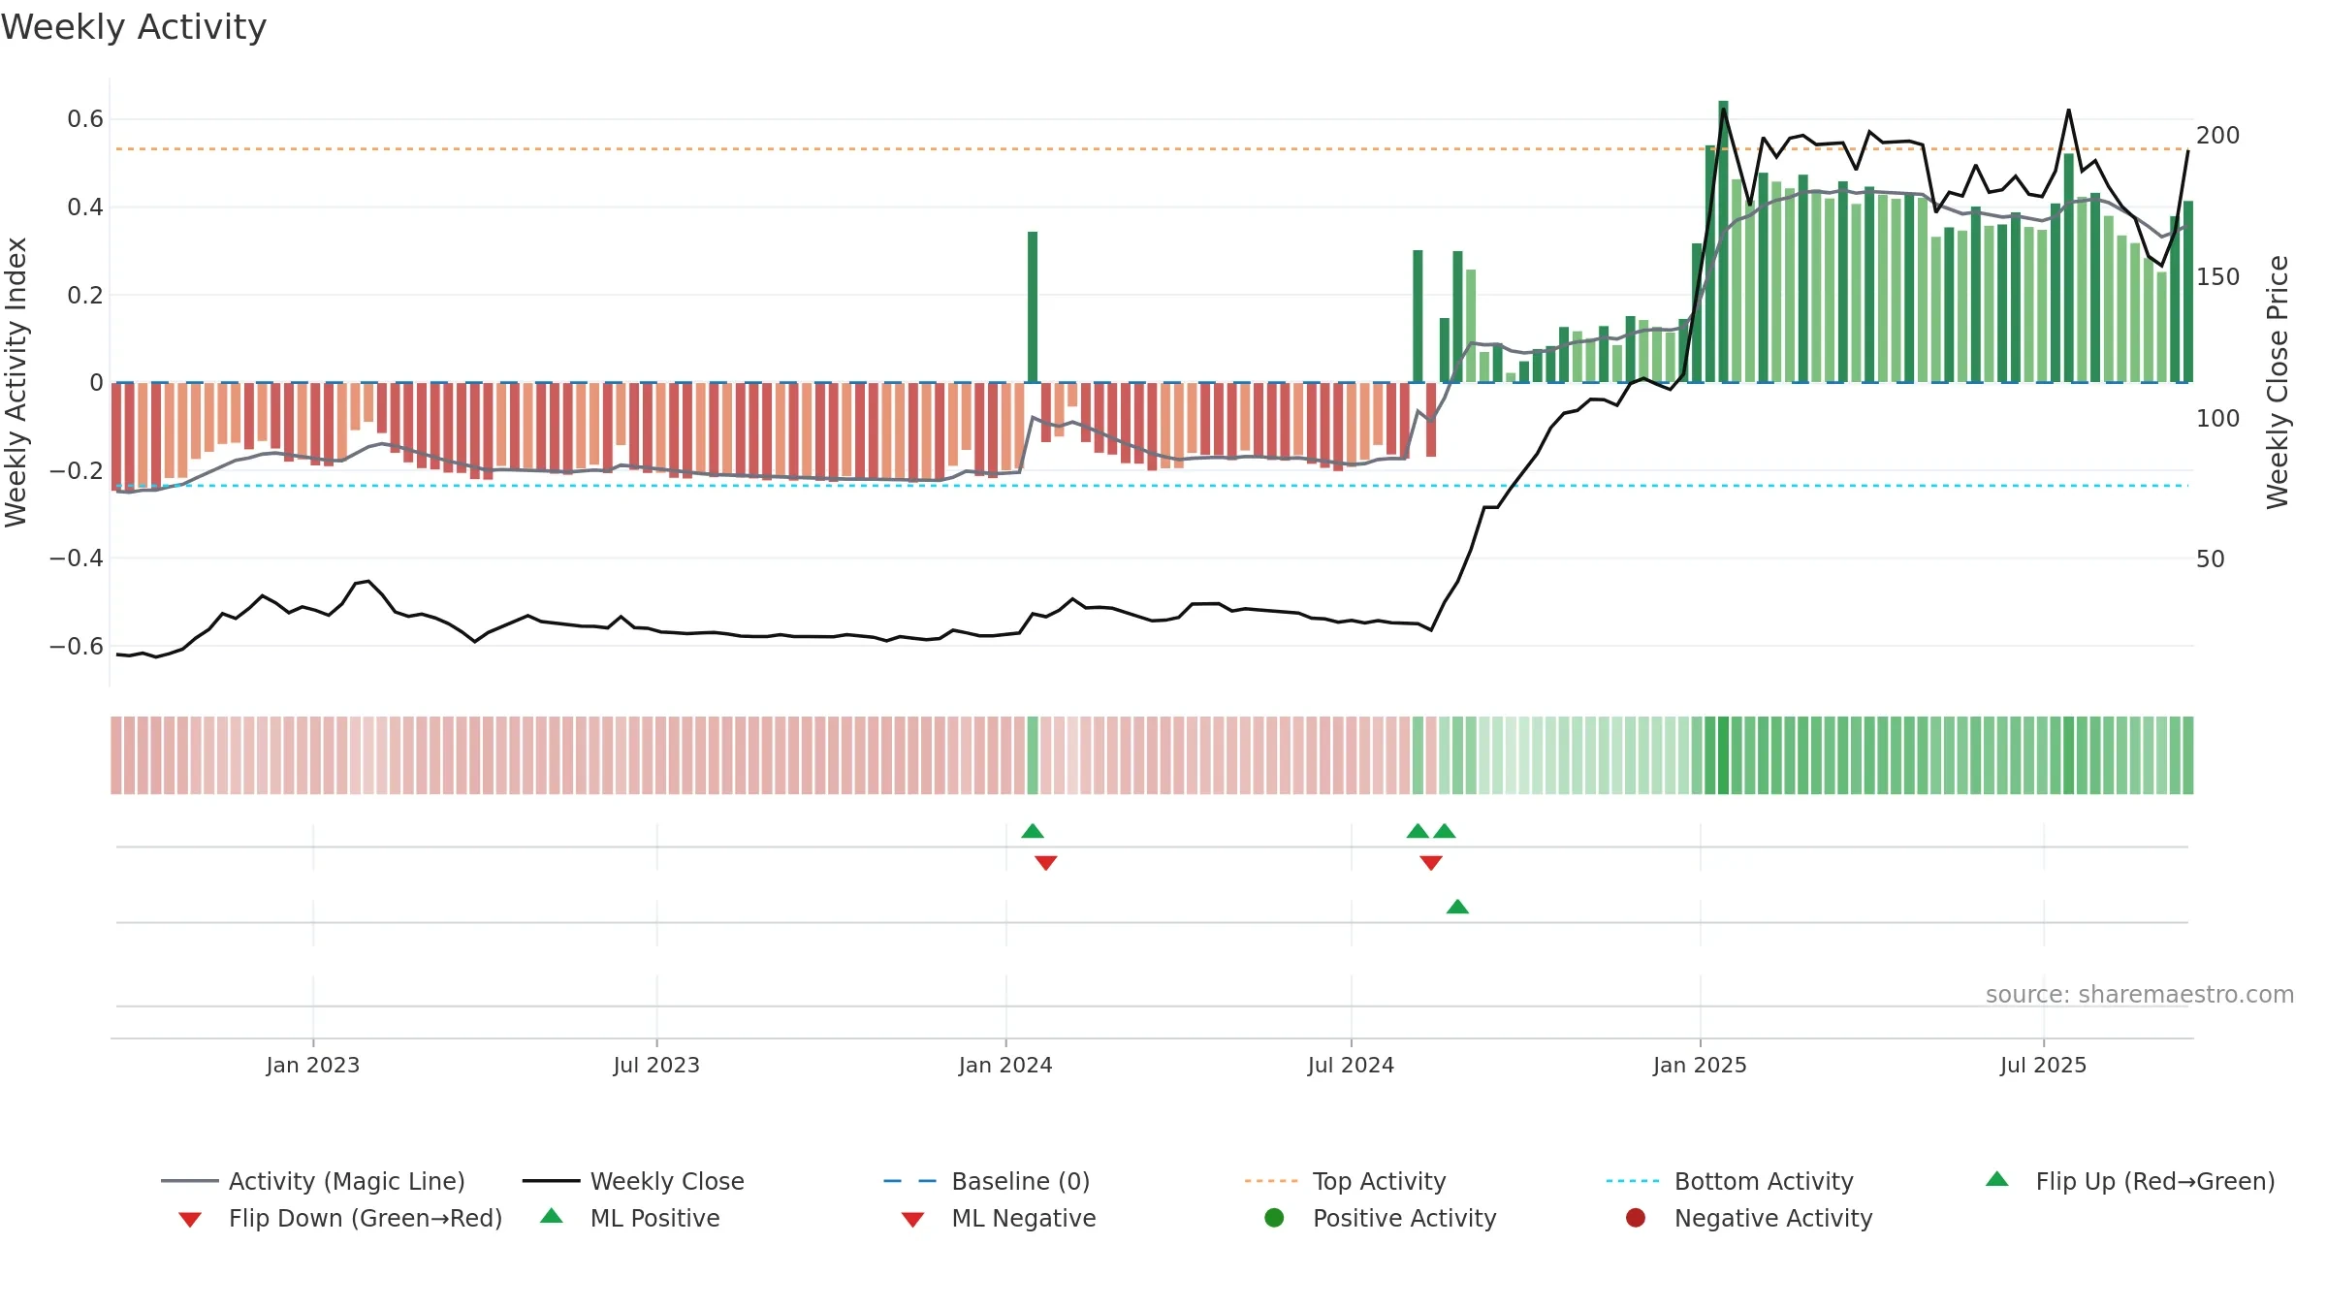Click the Jul 2025 x-axis label
This screenshot has width=2327, height=1309.
pos(2043,1065)
